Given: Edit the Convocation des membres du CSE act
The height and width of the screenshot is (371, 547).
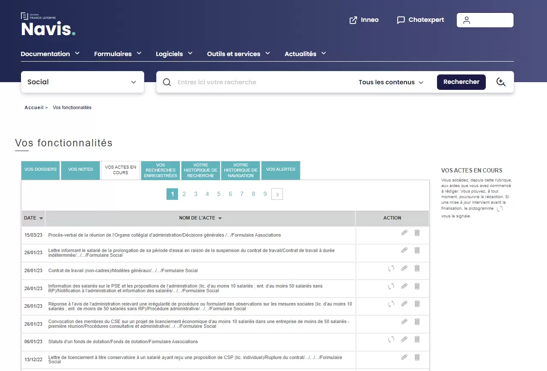Looking at the screenshot, I should [404, 322].
